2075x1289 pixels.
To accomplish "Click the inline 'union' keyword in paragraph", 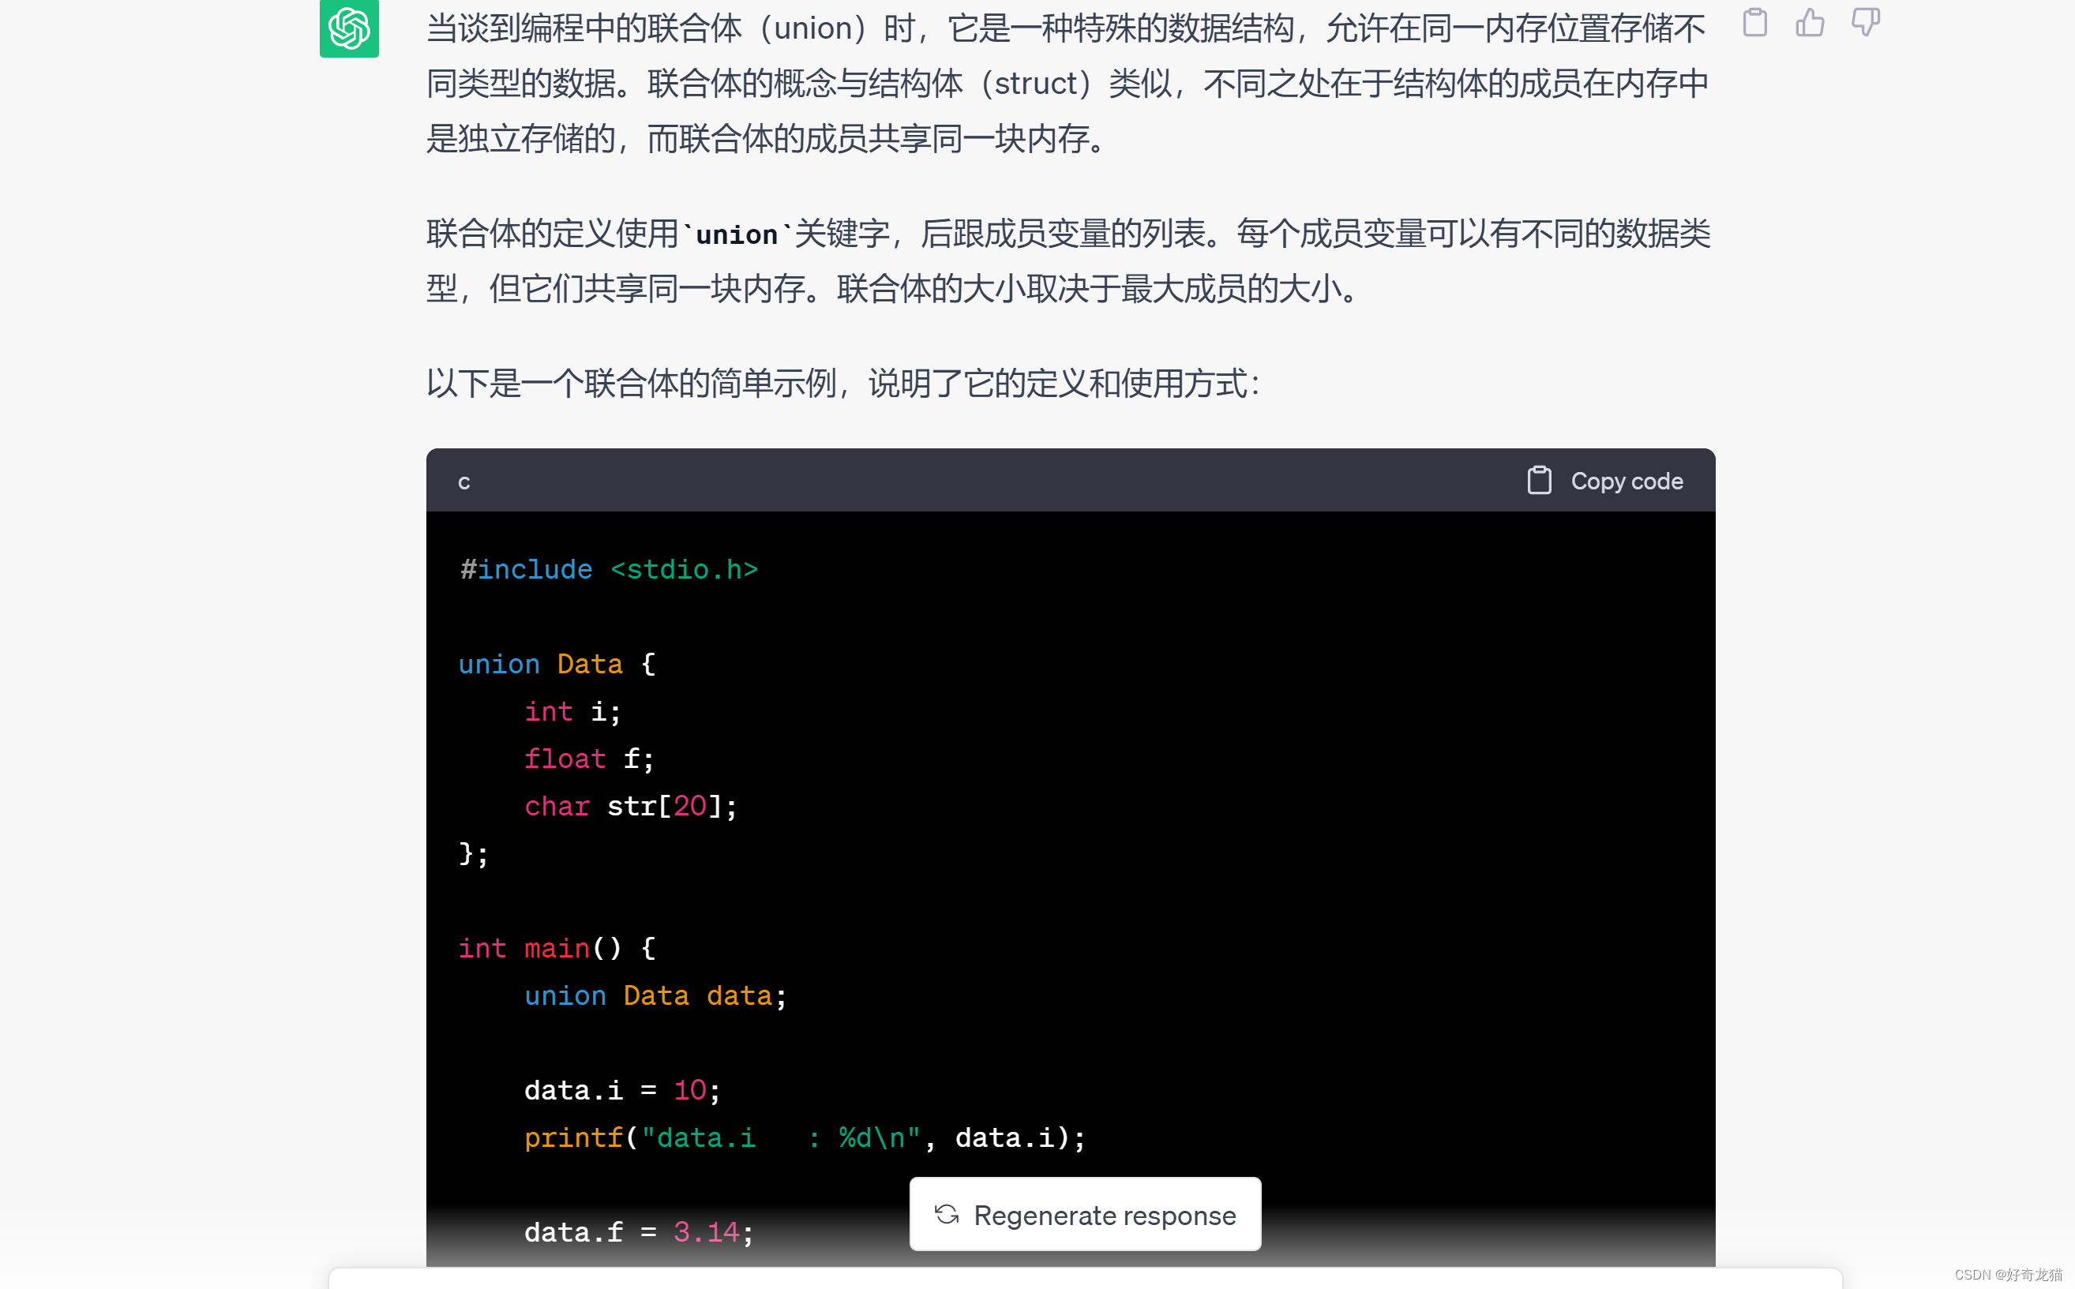I will 737,234.
